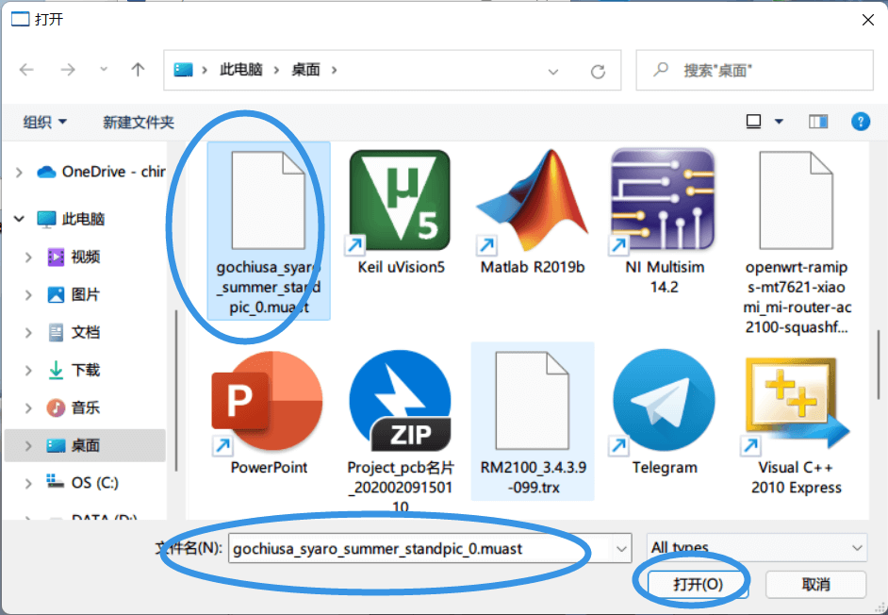The height and width of the screenshot is (615, 888).
Task: Click the PowerPoint name label
Action: pyautogui.click(x=269, y=468)
